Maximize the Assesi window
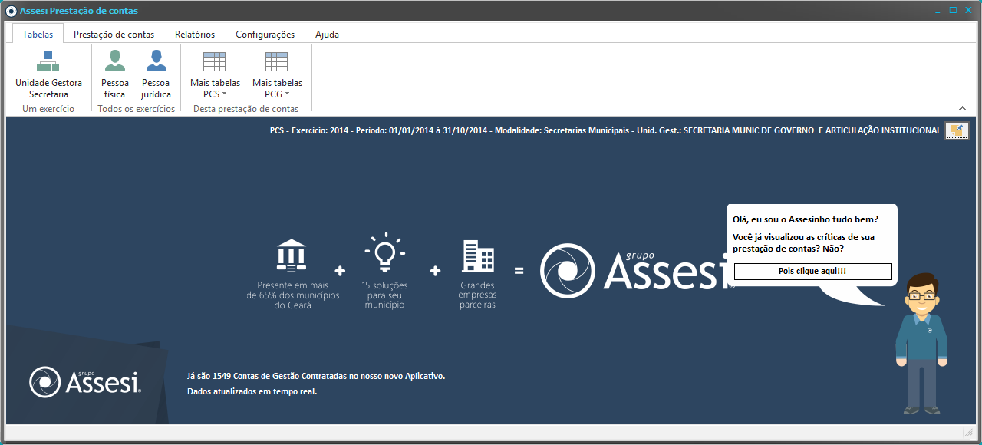 [x=953, y=11]
